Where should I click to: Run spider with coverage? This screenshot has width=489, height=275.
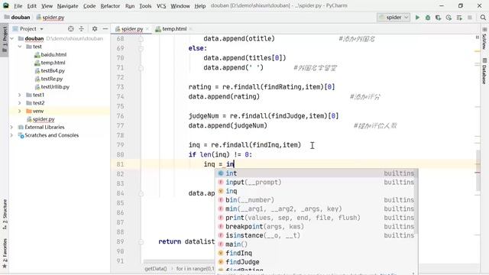(x=438, y=18)
